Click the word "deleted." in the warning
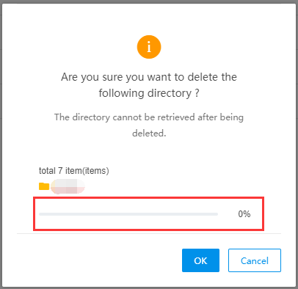The width and height of the screenshot is (298, 289). point(149,133)
